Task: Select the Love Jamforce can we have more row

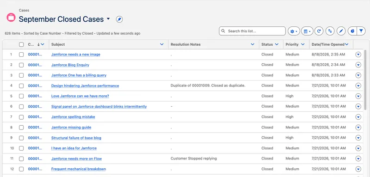Action: point(21,96)
